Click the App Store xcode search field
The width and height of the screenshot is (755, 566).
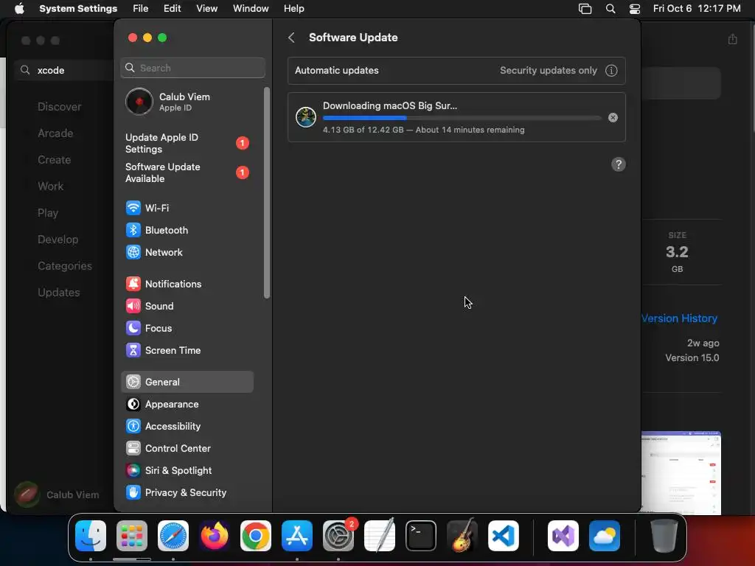coord(64,70)
